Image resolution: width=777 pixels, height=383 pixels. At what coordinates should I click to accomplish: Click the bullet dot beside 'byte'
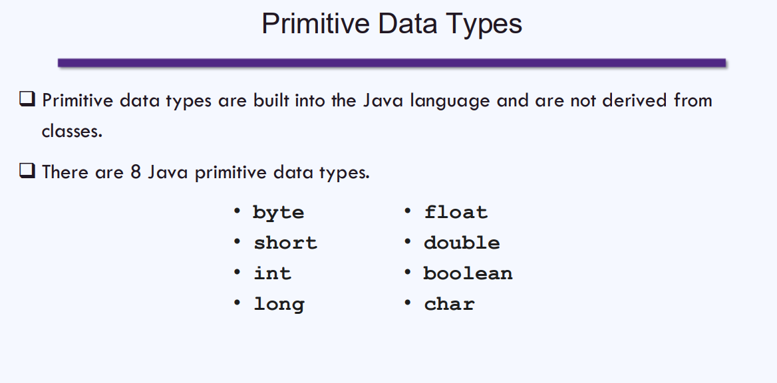point(237,211)
